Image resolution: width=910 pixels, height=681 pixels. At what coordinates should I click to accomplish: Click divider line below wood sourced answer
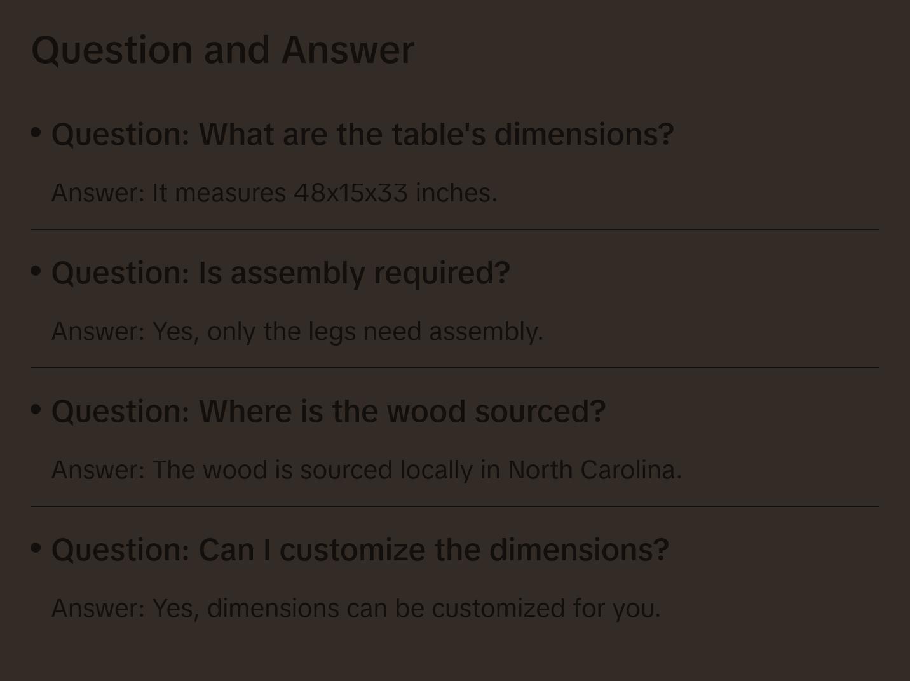pos(455,506)
